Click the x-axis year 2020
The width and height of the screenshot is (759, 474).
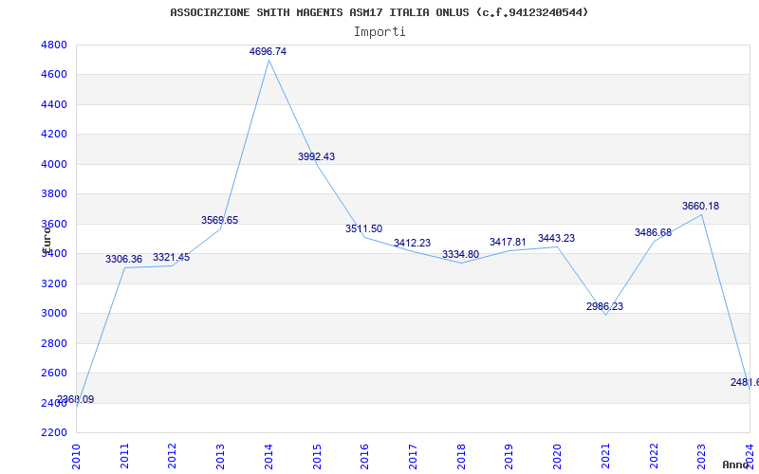pyautogui.click(x=557, y=456)
